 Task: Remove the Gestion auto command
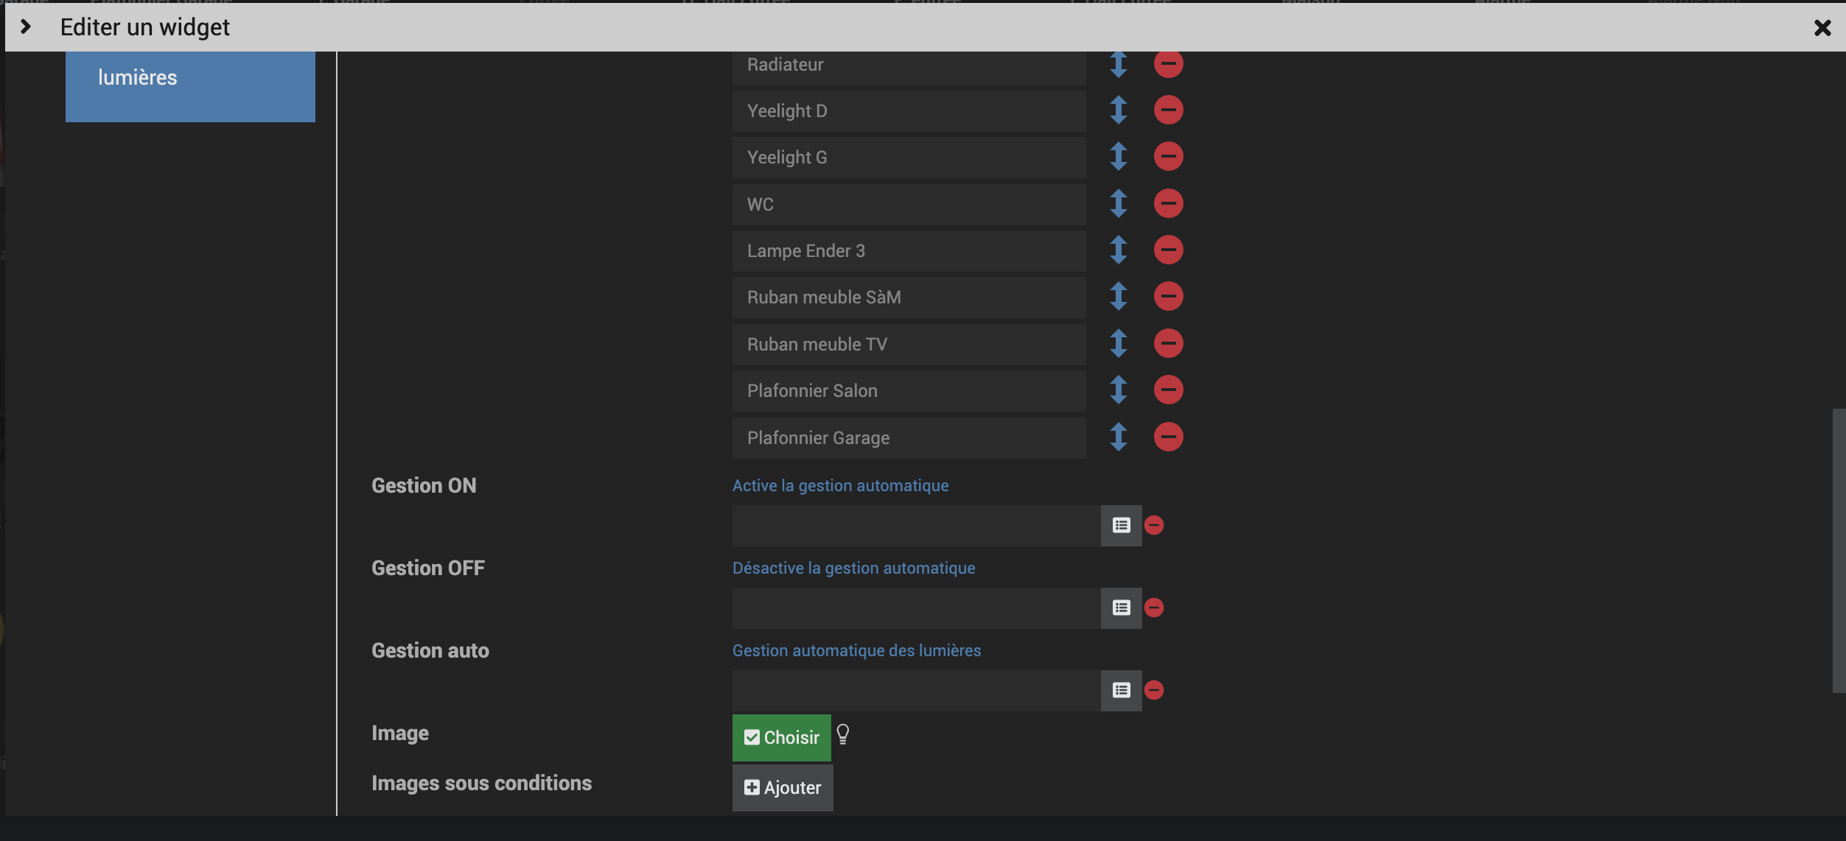click(x=1154, y=691)
